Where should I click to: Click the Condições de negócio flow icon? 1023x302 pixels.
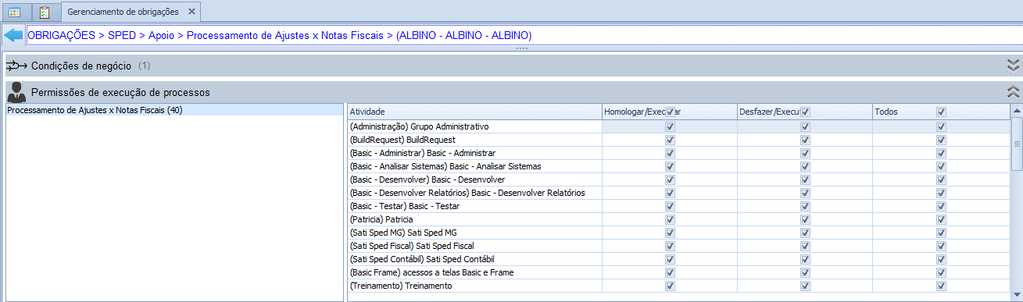point(16,66)
